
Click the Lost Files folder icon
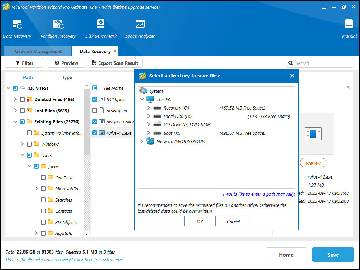click(x=29, y=111)
